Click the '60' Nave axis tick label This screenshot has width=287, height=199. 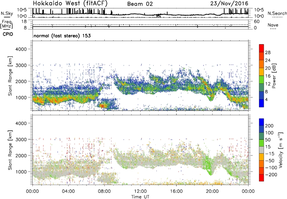pos(257,22)
